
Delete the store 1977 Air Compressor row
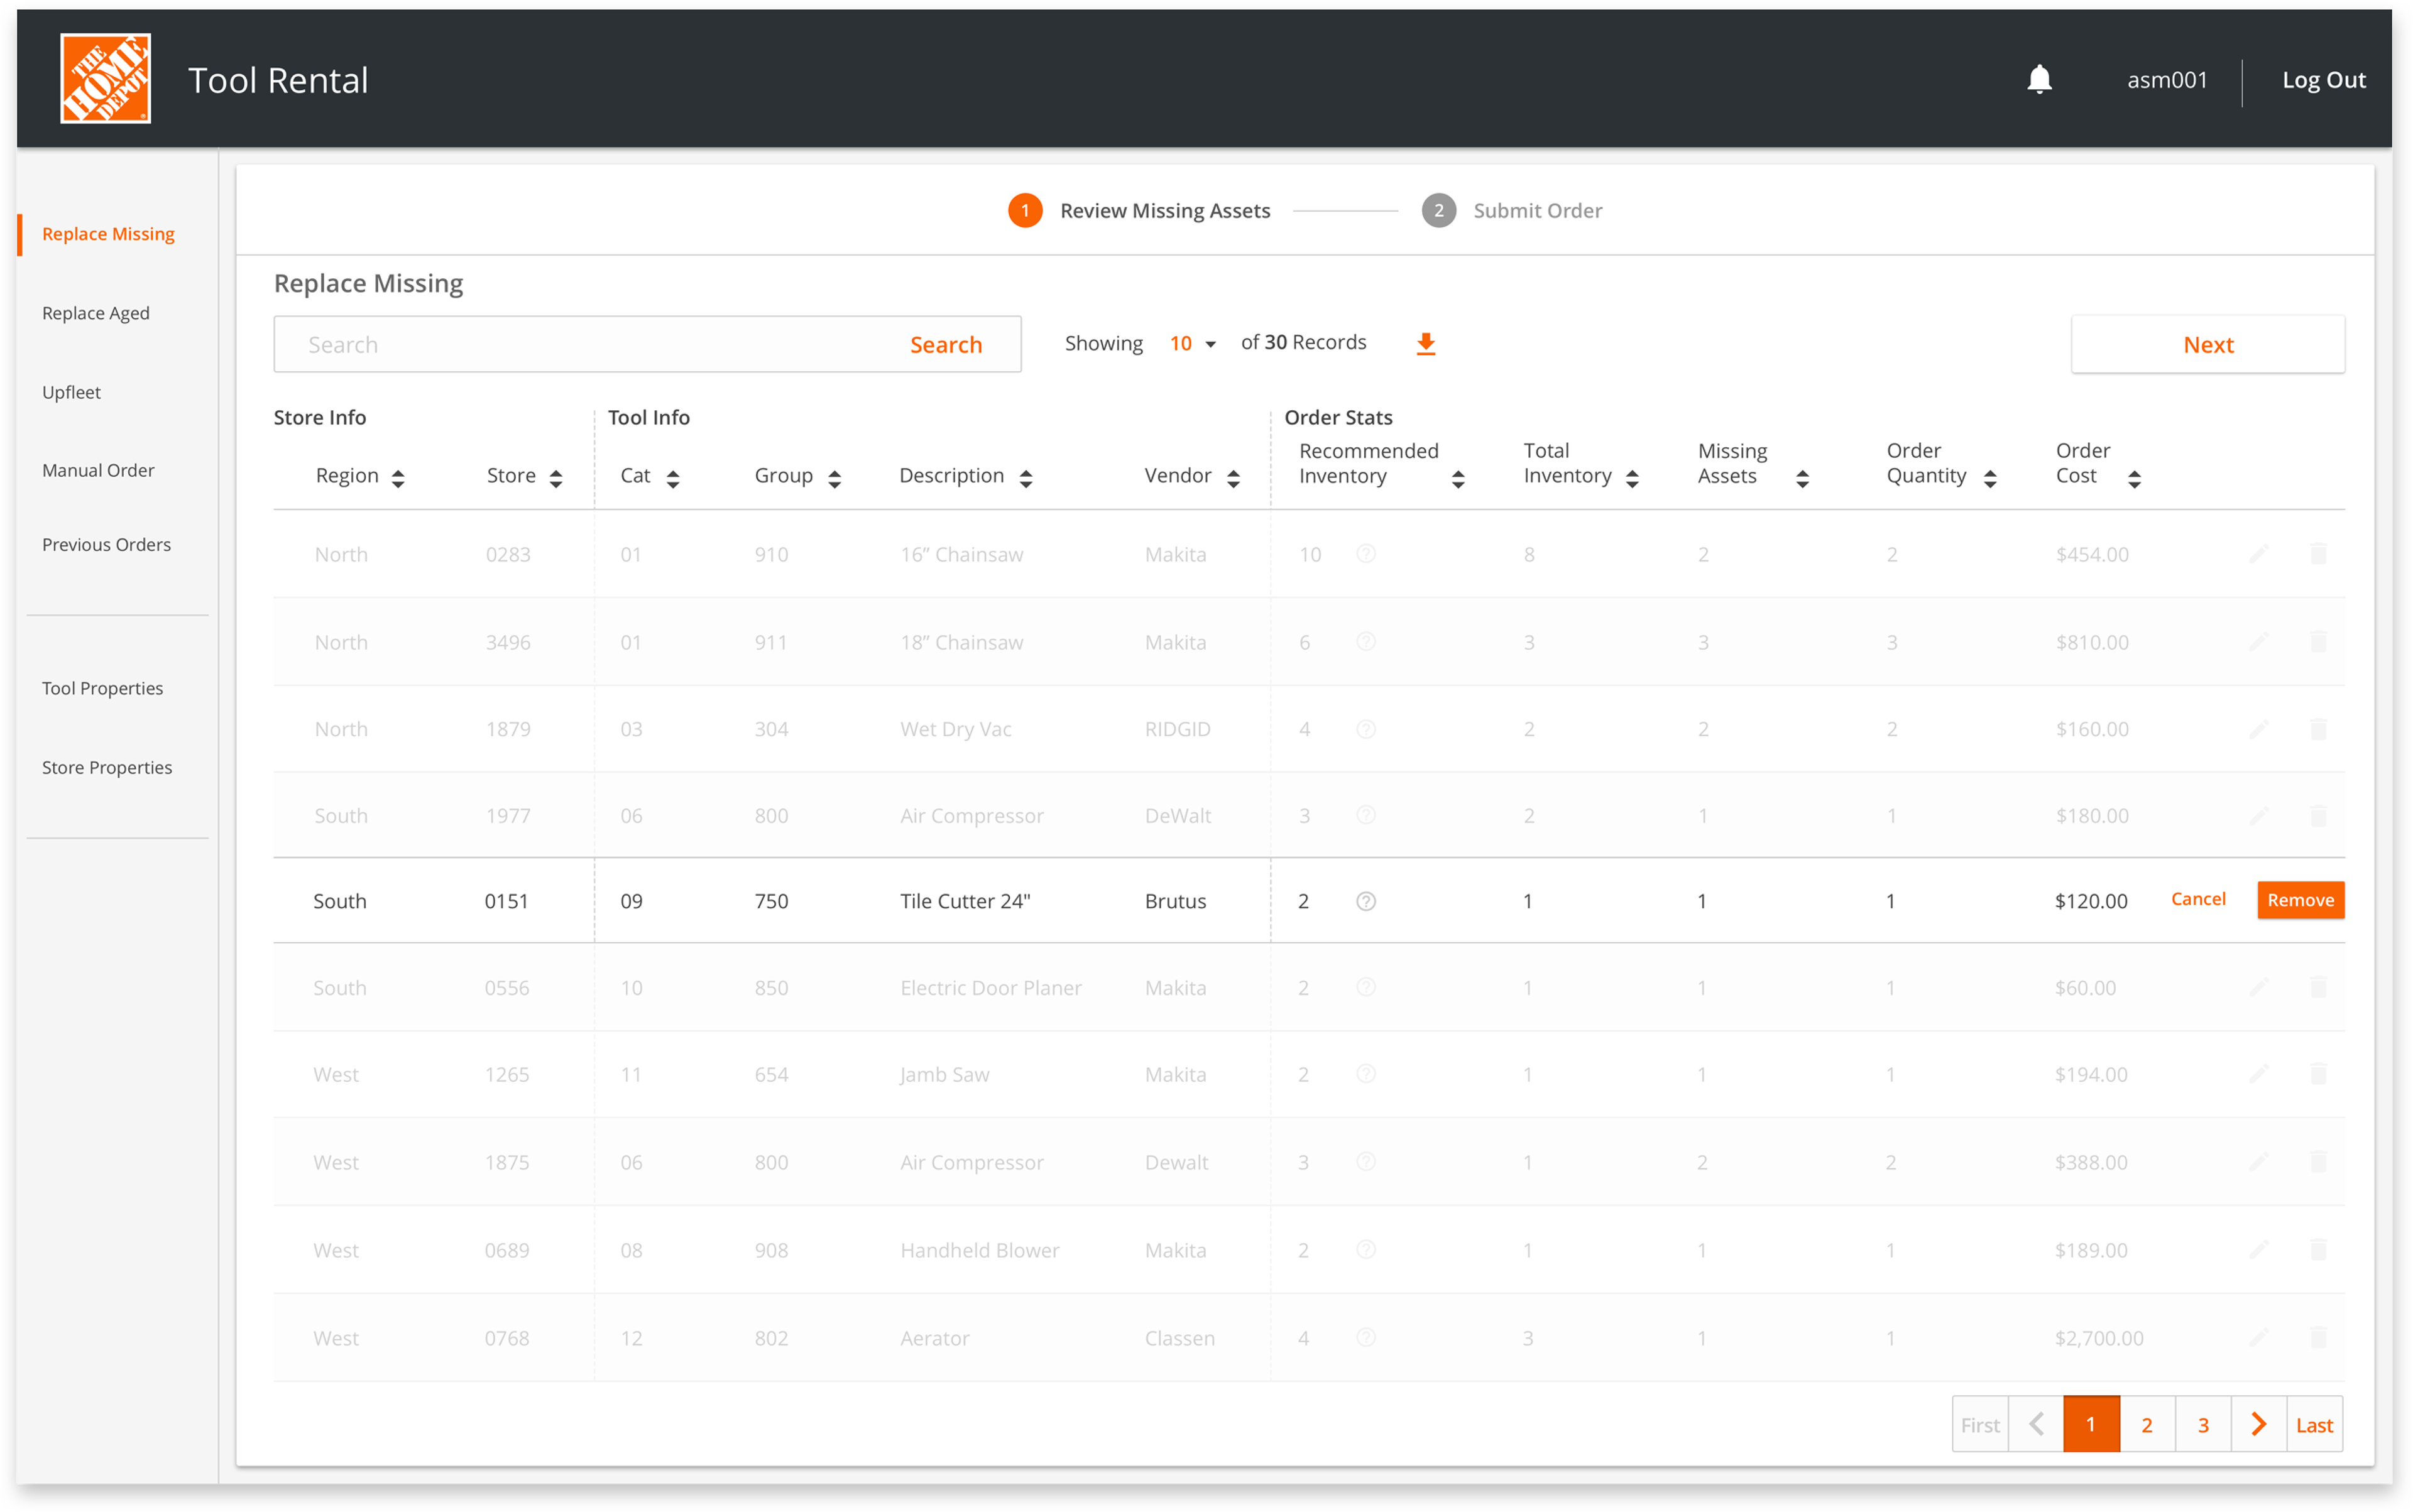coord(2318,816)
